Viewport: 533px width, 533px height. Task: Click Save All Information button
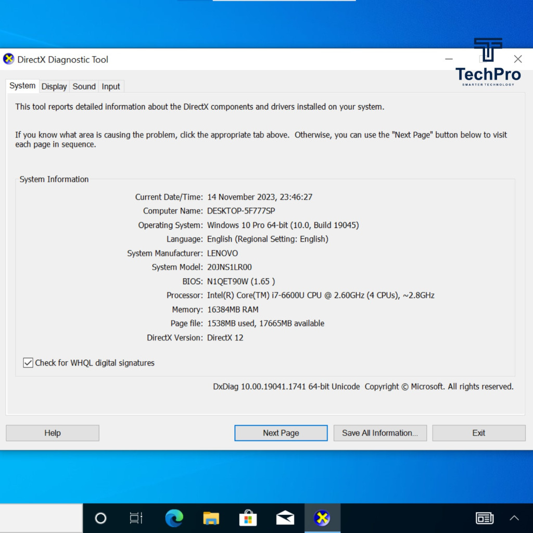point(380,433)
